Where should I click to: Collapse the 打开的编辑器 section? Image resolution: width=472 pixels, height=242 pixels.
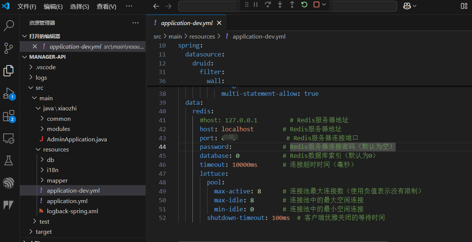click(45, 36)
